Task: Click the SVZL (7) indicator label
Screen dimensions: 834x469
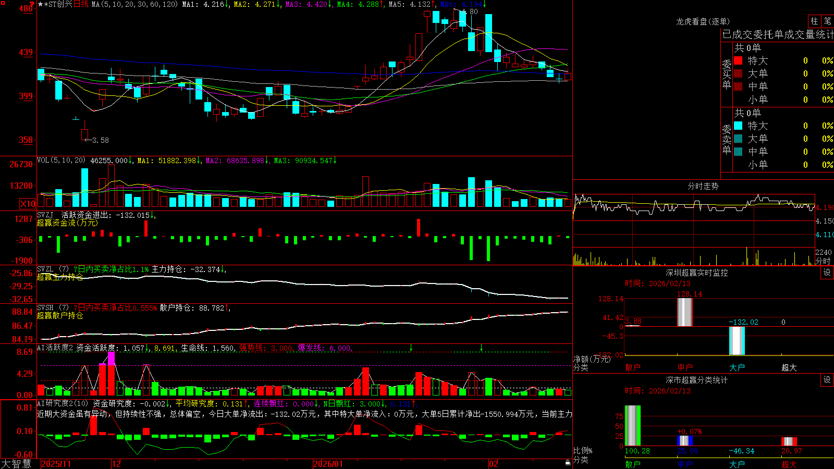Action: point(53,269)
